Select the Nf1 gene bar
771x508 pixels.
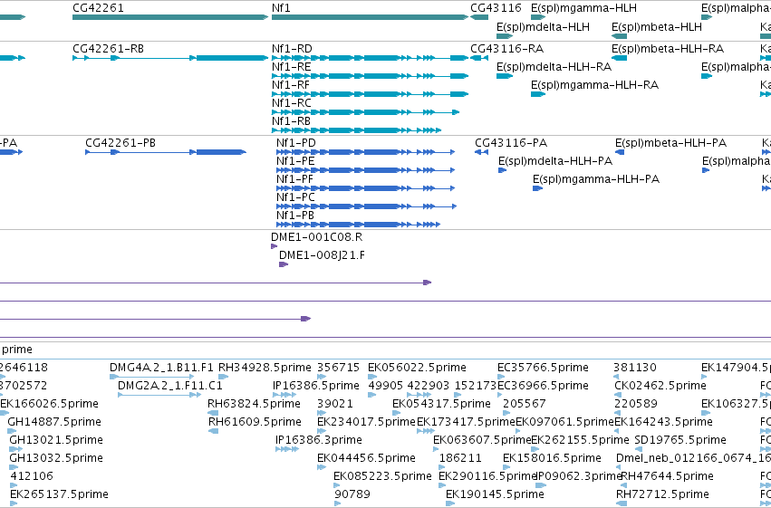click(370, 17)
